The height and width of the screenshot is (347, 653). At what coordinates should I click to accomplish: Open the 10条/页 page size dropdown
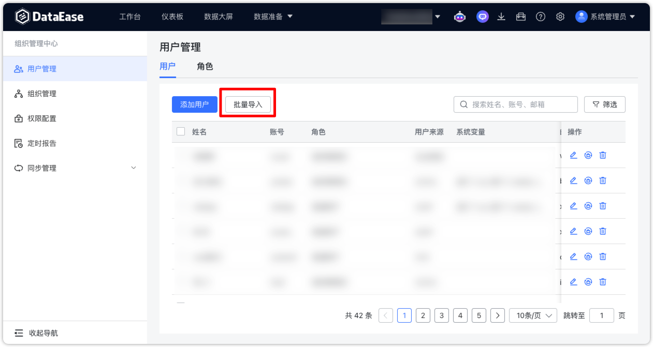(533, 315)
